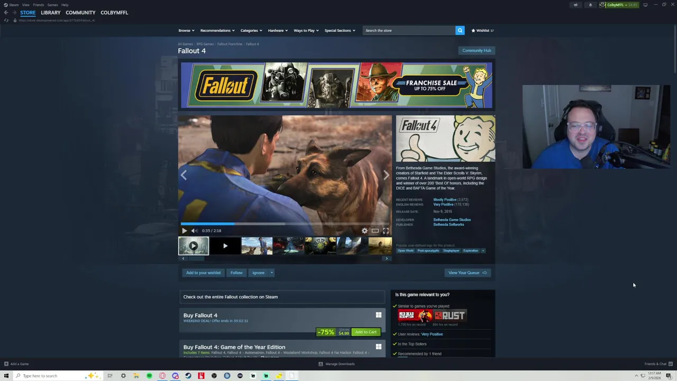Open Friends & Chat
Viewport: 677px width, 381px height.
click(658, 364)
